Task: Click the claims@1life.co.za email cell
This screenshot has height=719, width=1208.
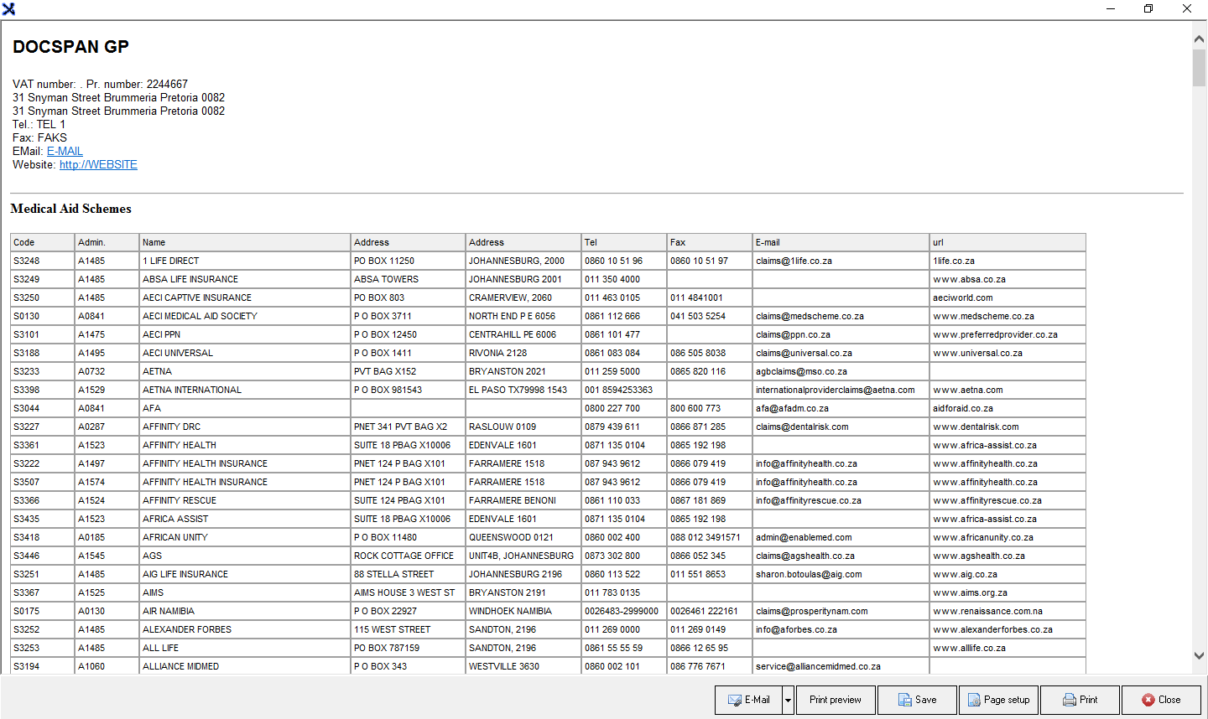Action: [794, 261]
